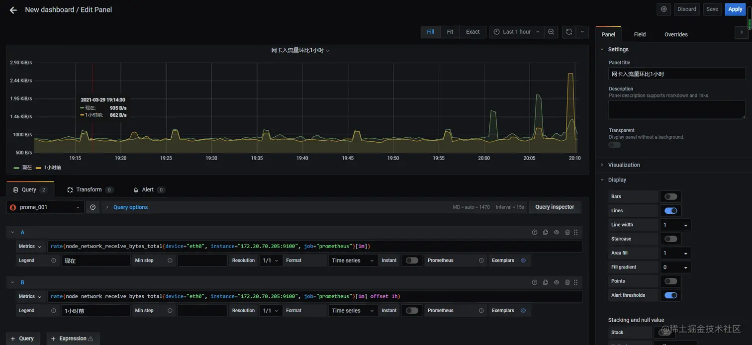Open dashboard settings gear icon
The image size is (752, 345).
(x=664, y=9)
